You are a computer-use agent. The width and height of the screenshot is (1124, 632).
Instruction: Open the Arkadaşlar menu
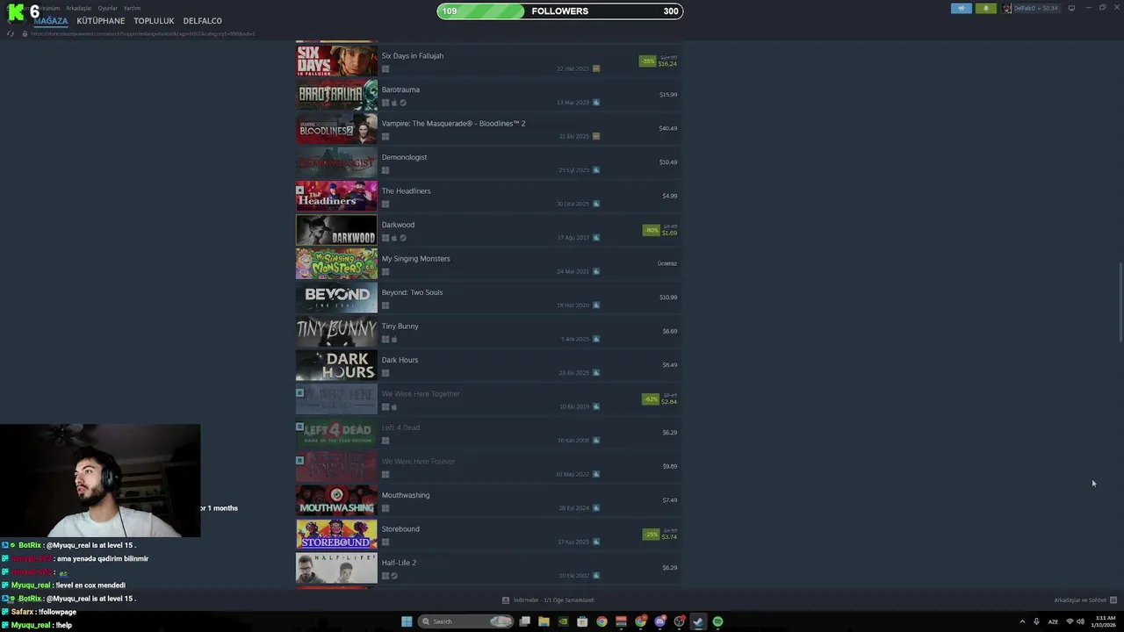(x=79, y=8)
